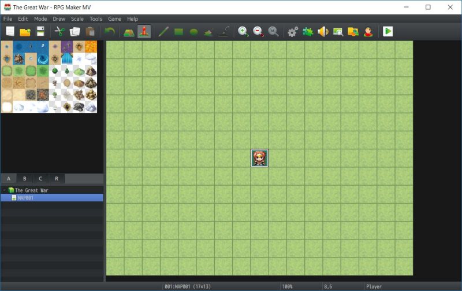The height and width of the screenshot is (291, 462).
Task: Open the Resource Manager folder icon
Action: [353, 31]
